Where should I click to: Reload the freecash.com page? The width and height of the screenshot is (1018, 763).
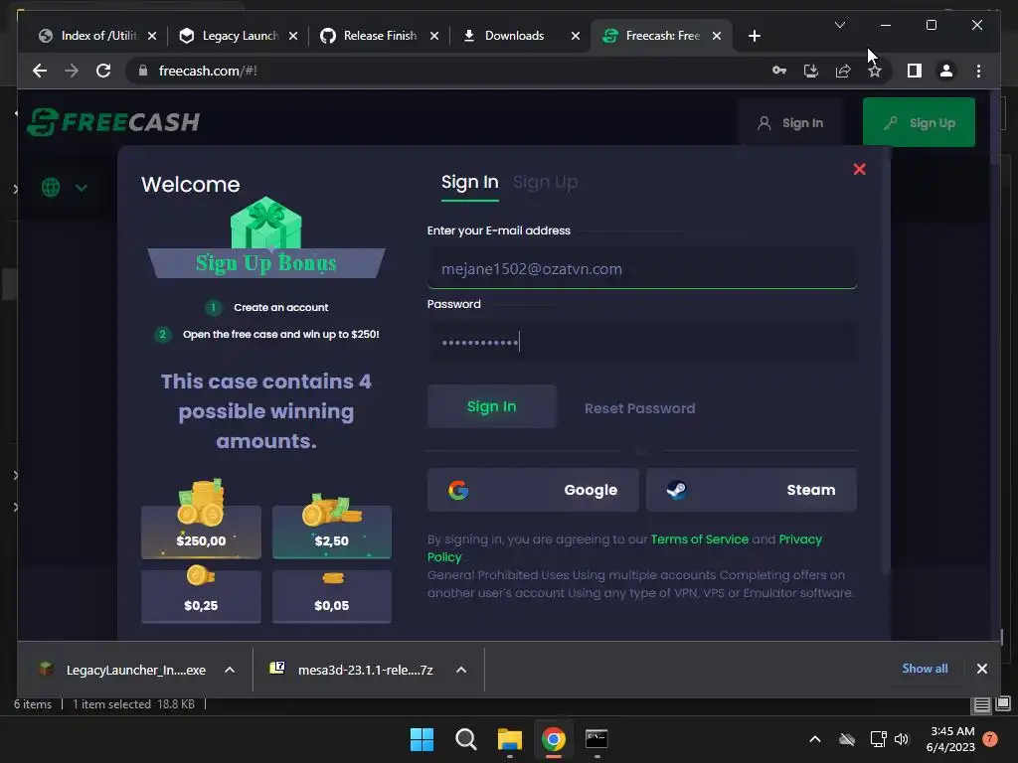(x=103, y=71)
